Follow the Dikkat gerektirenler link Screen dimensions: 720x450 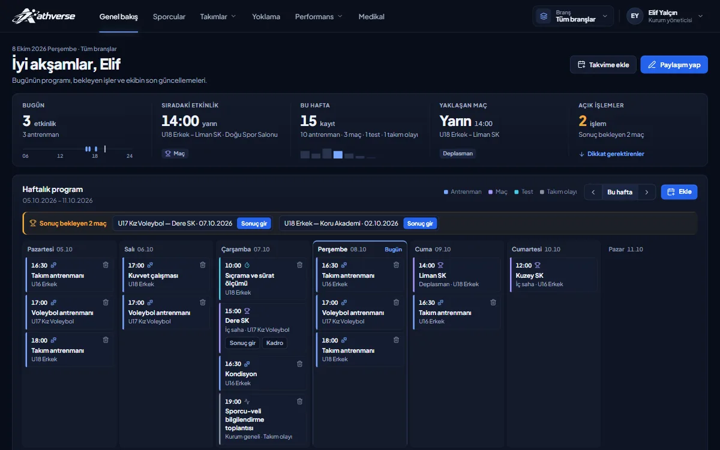pos(611,154)
